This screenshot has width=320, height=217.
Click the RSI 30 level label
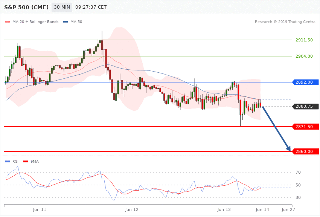click(x=298, y=197)
